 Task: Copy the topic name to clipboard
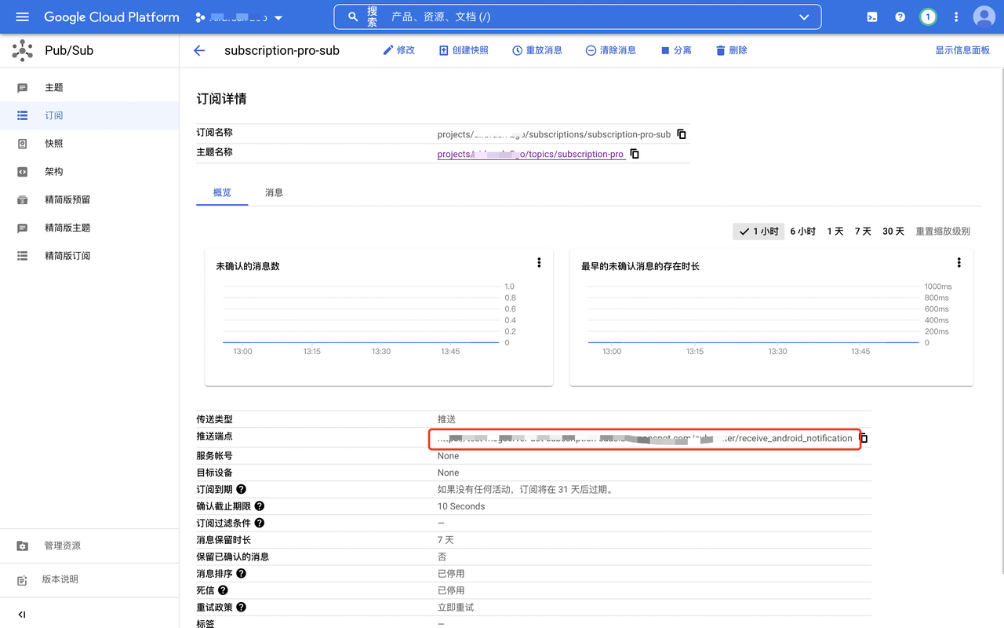pyautogui.click(x=635, y=154)
